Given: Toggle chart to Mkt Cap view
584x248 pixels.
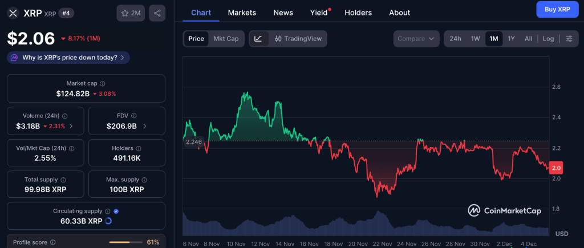Looking at the screenshot, I should pos(226,39).
